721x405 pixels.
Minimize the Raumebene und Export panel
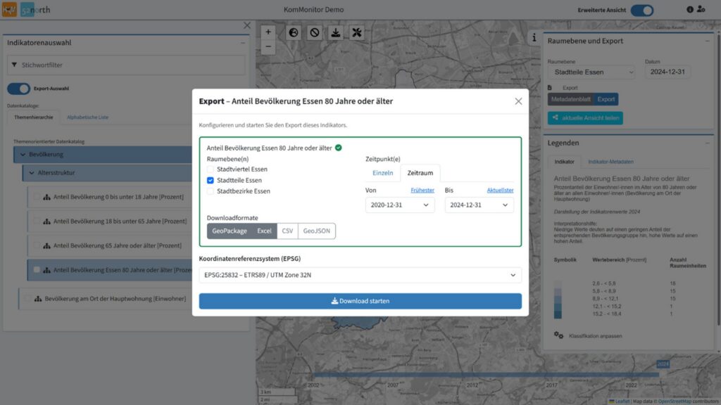pyautogui.click(x=707, y=41)
